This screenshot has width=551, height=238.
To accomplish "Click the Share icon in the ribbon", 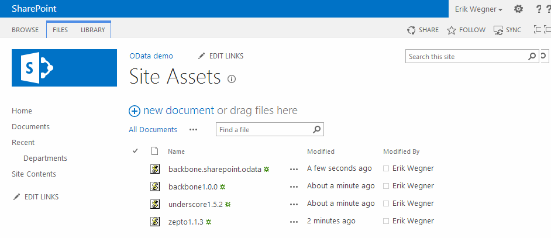I will (411, 30).
